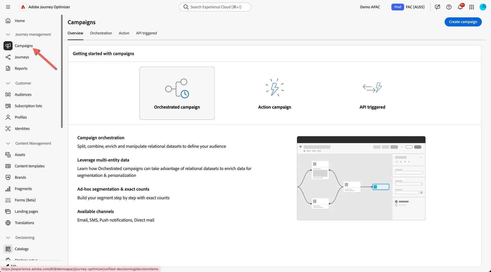Screen dimensions: 491x272
Task: Switch to the API triggered tab
Action: 146,33
